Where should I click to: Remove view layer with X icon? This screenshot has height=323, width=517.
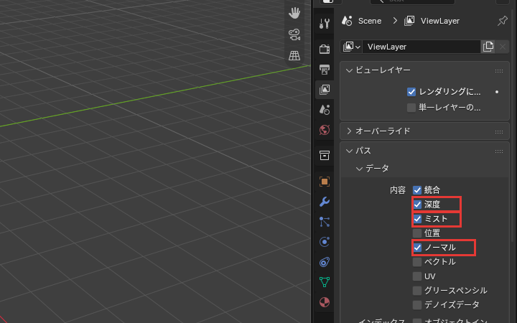coord(502,47)
